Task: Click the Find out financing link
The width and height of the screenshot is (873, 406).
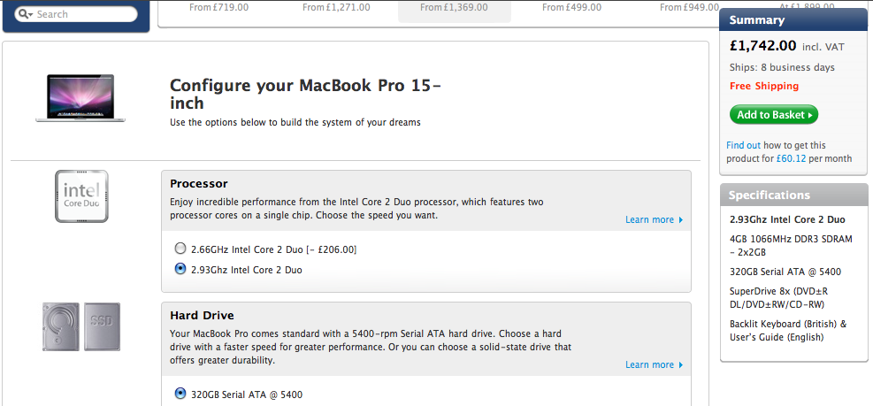Action: pos(743,145)
